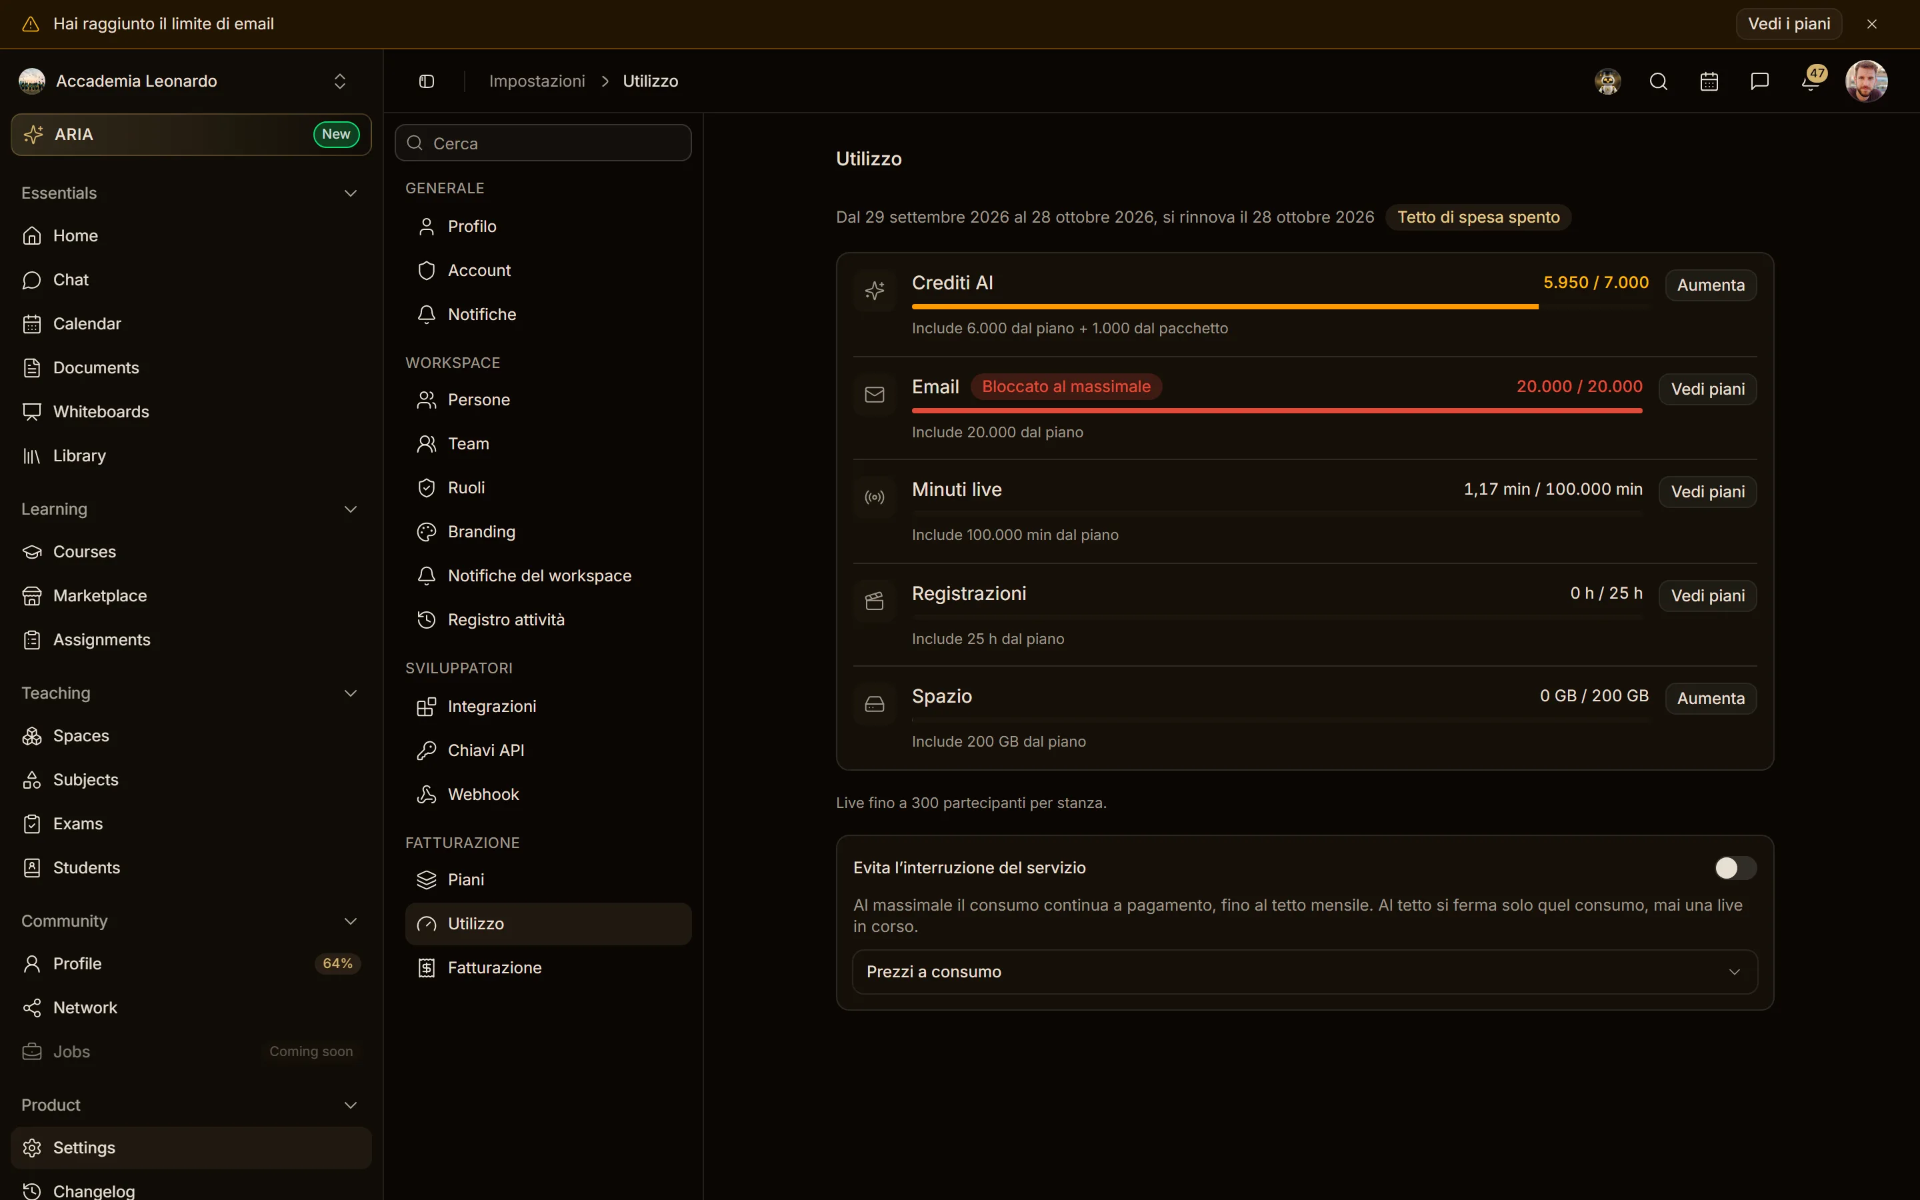Click Vedi i piani in banner
This screenshot has width=1920, height=1200.
tap(1789, 24)
